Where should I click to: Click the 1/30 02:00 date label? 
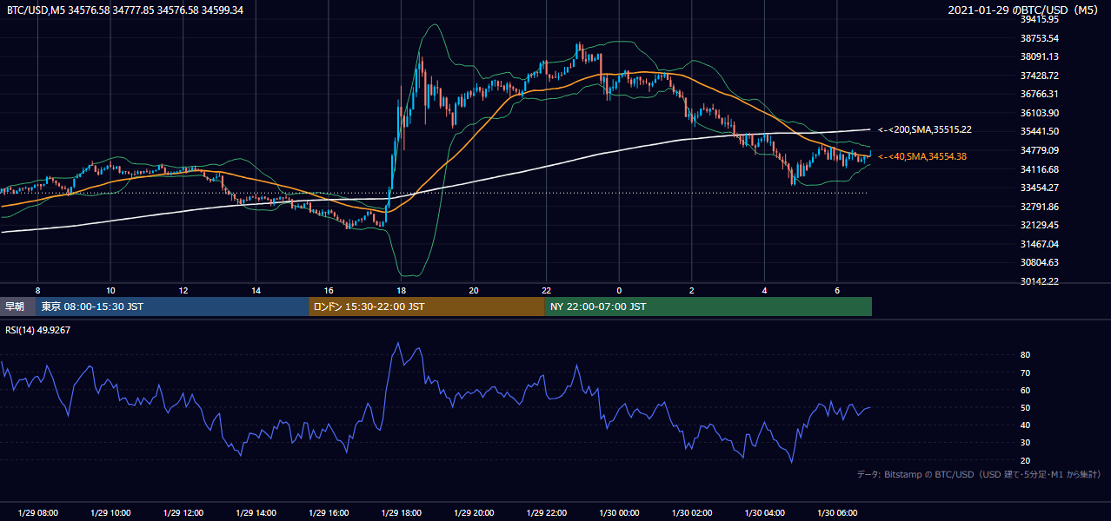692,512
